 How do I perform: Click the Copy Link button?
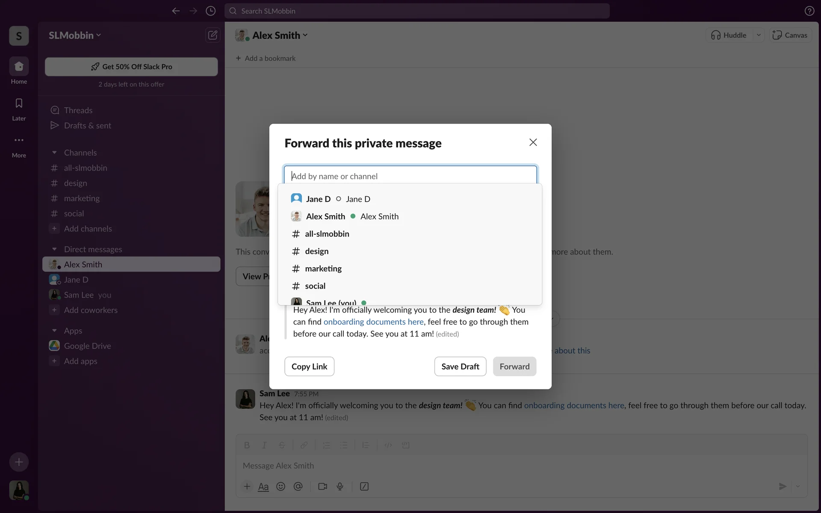tap(309, 366)
